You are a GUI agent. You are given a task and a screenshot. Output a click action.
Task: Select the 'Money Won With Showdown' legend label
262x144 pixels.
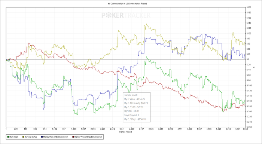coord(55,137)
